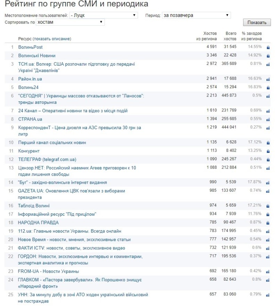Open the Перший канал соціальних новин link

[52, 142]
